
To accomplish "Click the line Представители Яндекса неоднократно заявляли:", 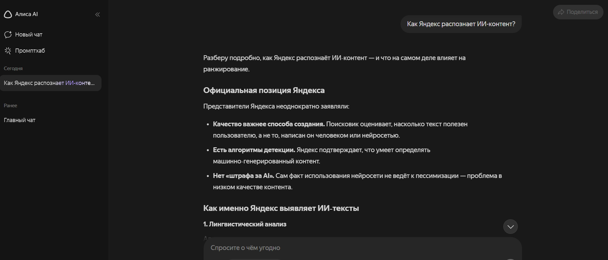I will pyautogui.click(x=276, y=106).
